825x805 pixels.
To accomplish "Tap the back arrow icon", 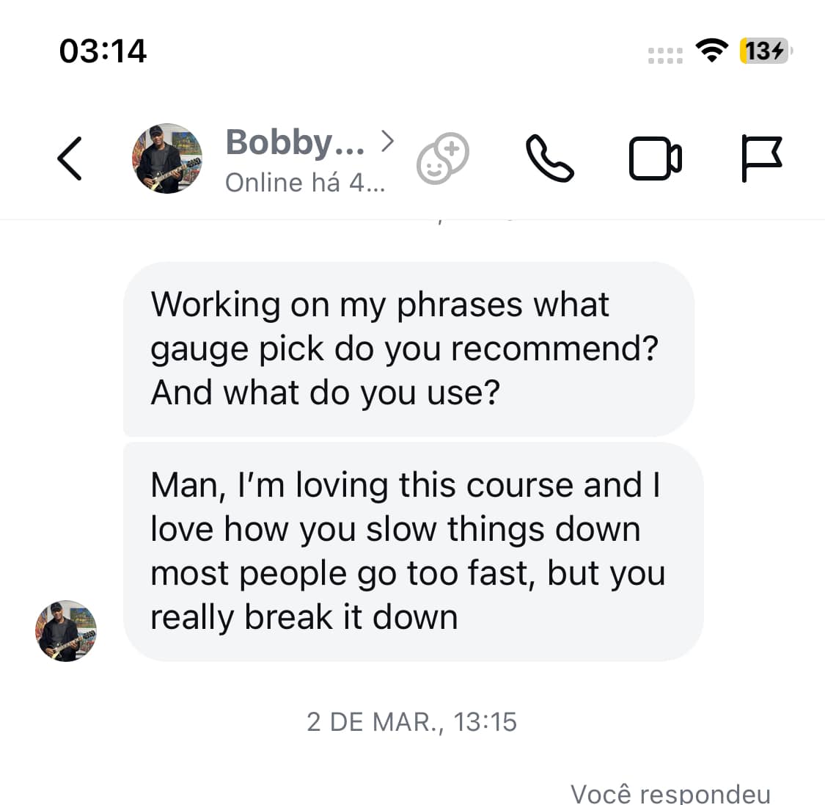I will [x=70, y=159].
